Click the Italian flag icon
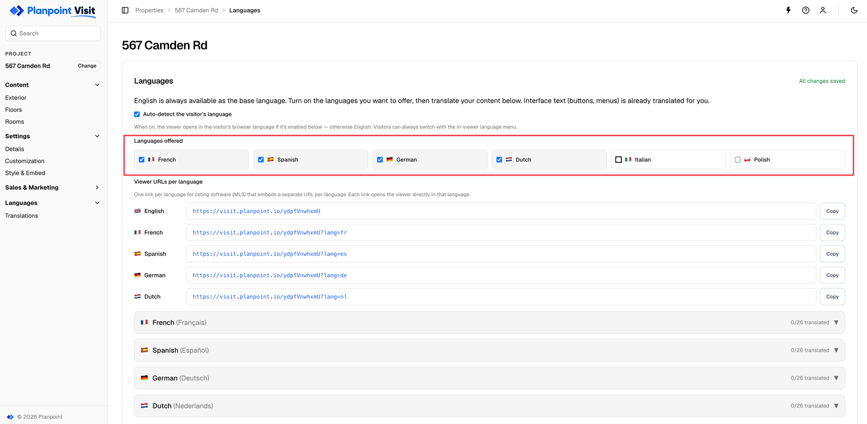867x424 pixels. pos(628,160)
